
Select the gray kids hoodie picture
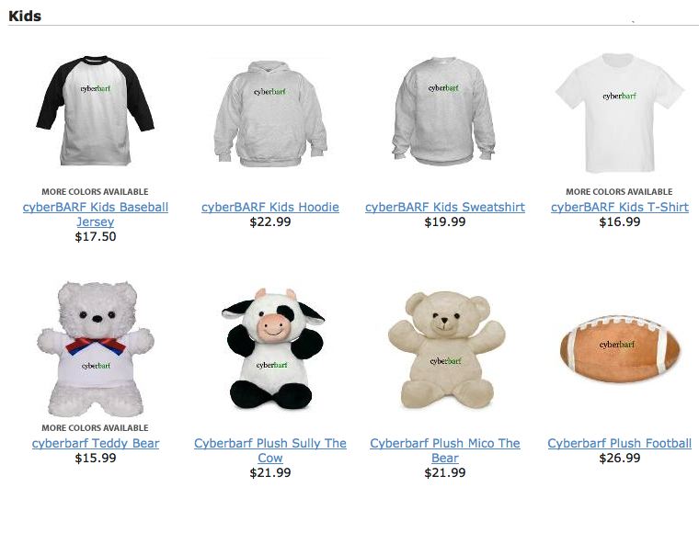click(x=270, y=114)
